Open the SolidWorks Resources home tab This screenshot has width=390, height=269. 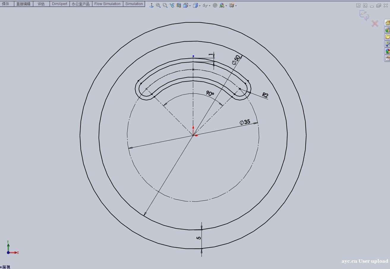point(387,23)
